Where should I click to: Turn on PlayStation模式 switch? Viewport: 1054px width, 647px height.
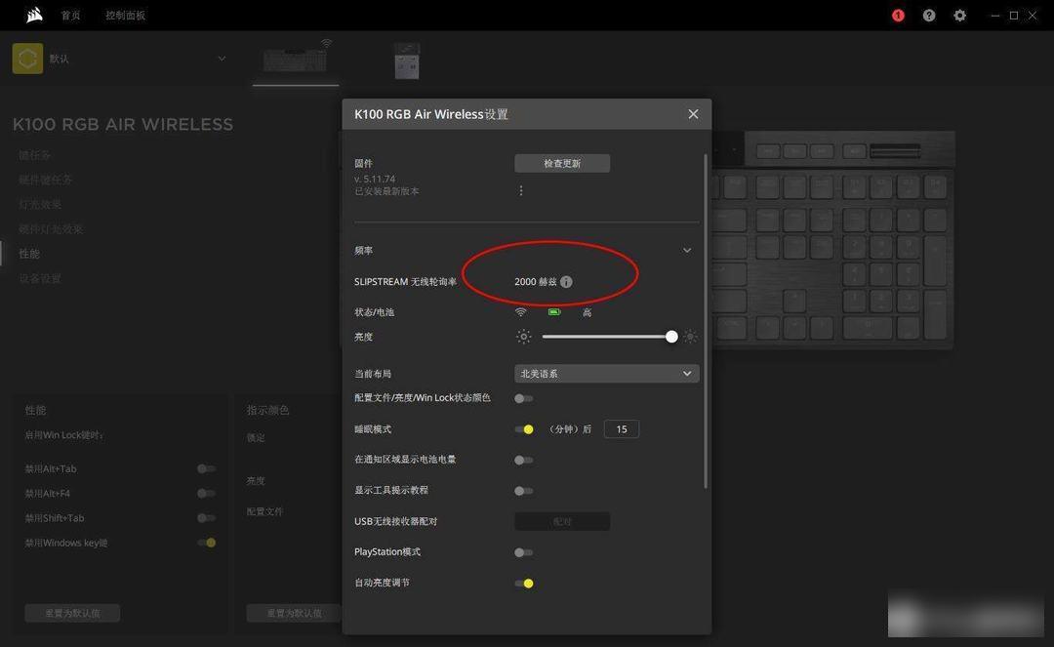coord(524,552)
